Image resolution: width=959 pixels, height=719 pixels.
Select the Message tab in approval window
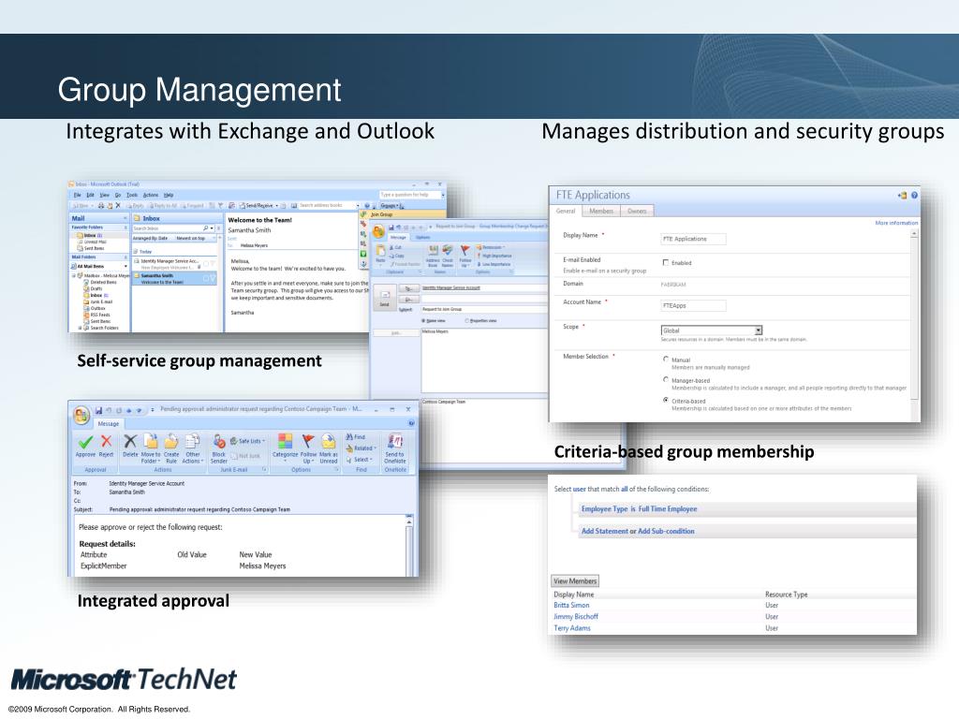pyautogui.click(x=109, y=424)
